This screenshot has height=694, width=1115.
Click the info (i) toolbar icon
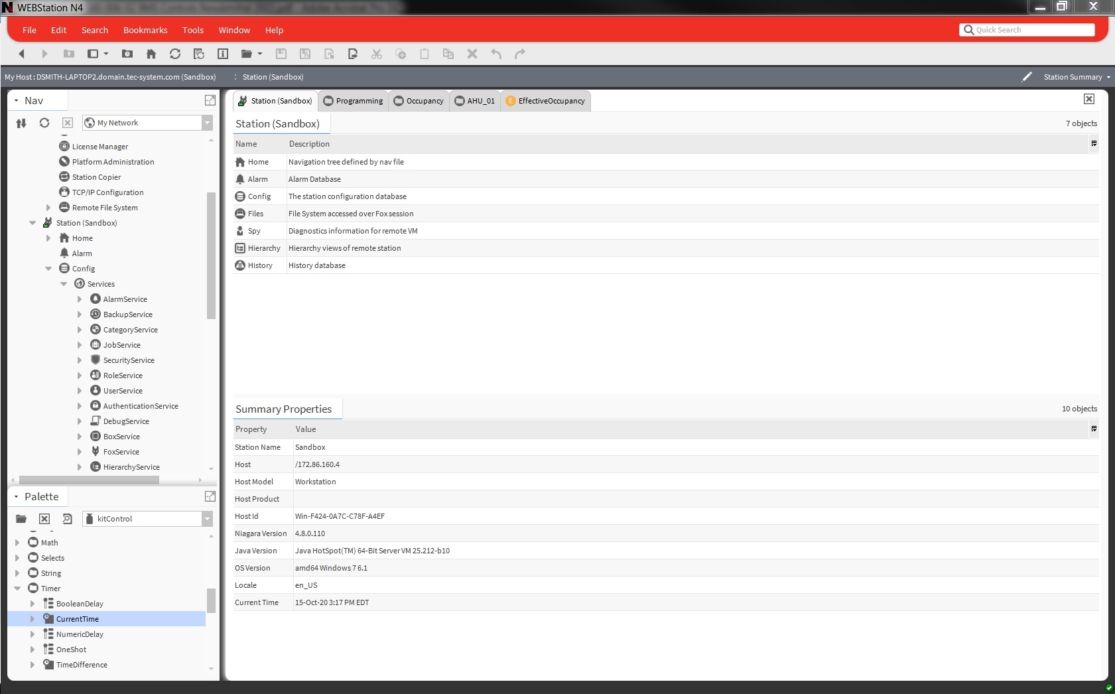tap(223, 54)
